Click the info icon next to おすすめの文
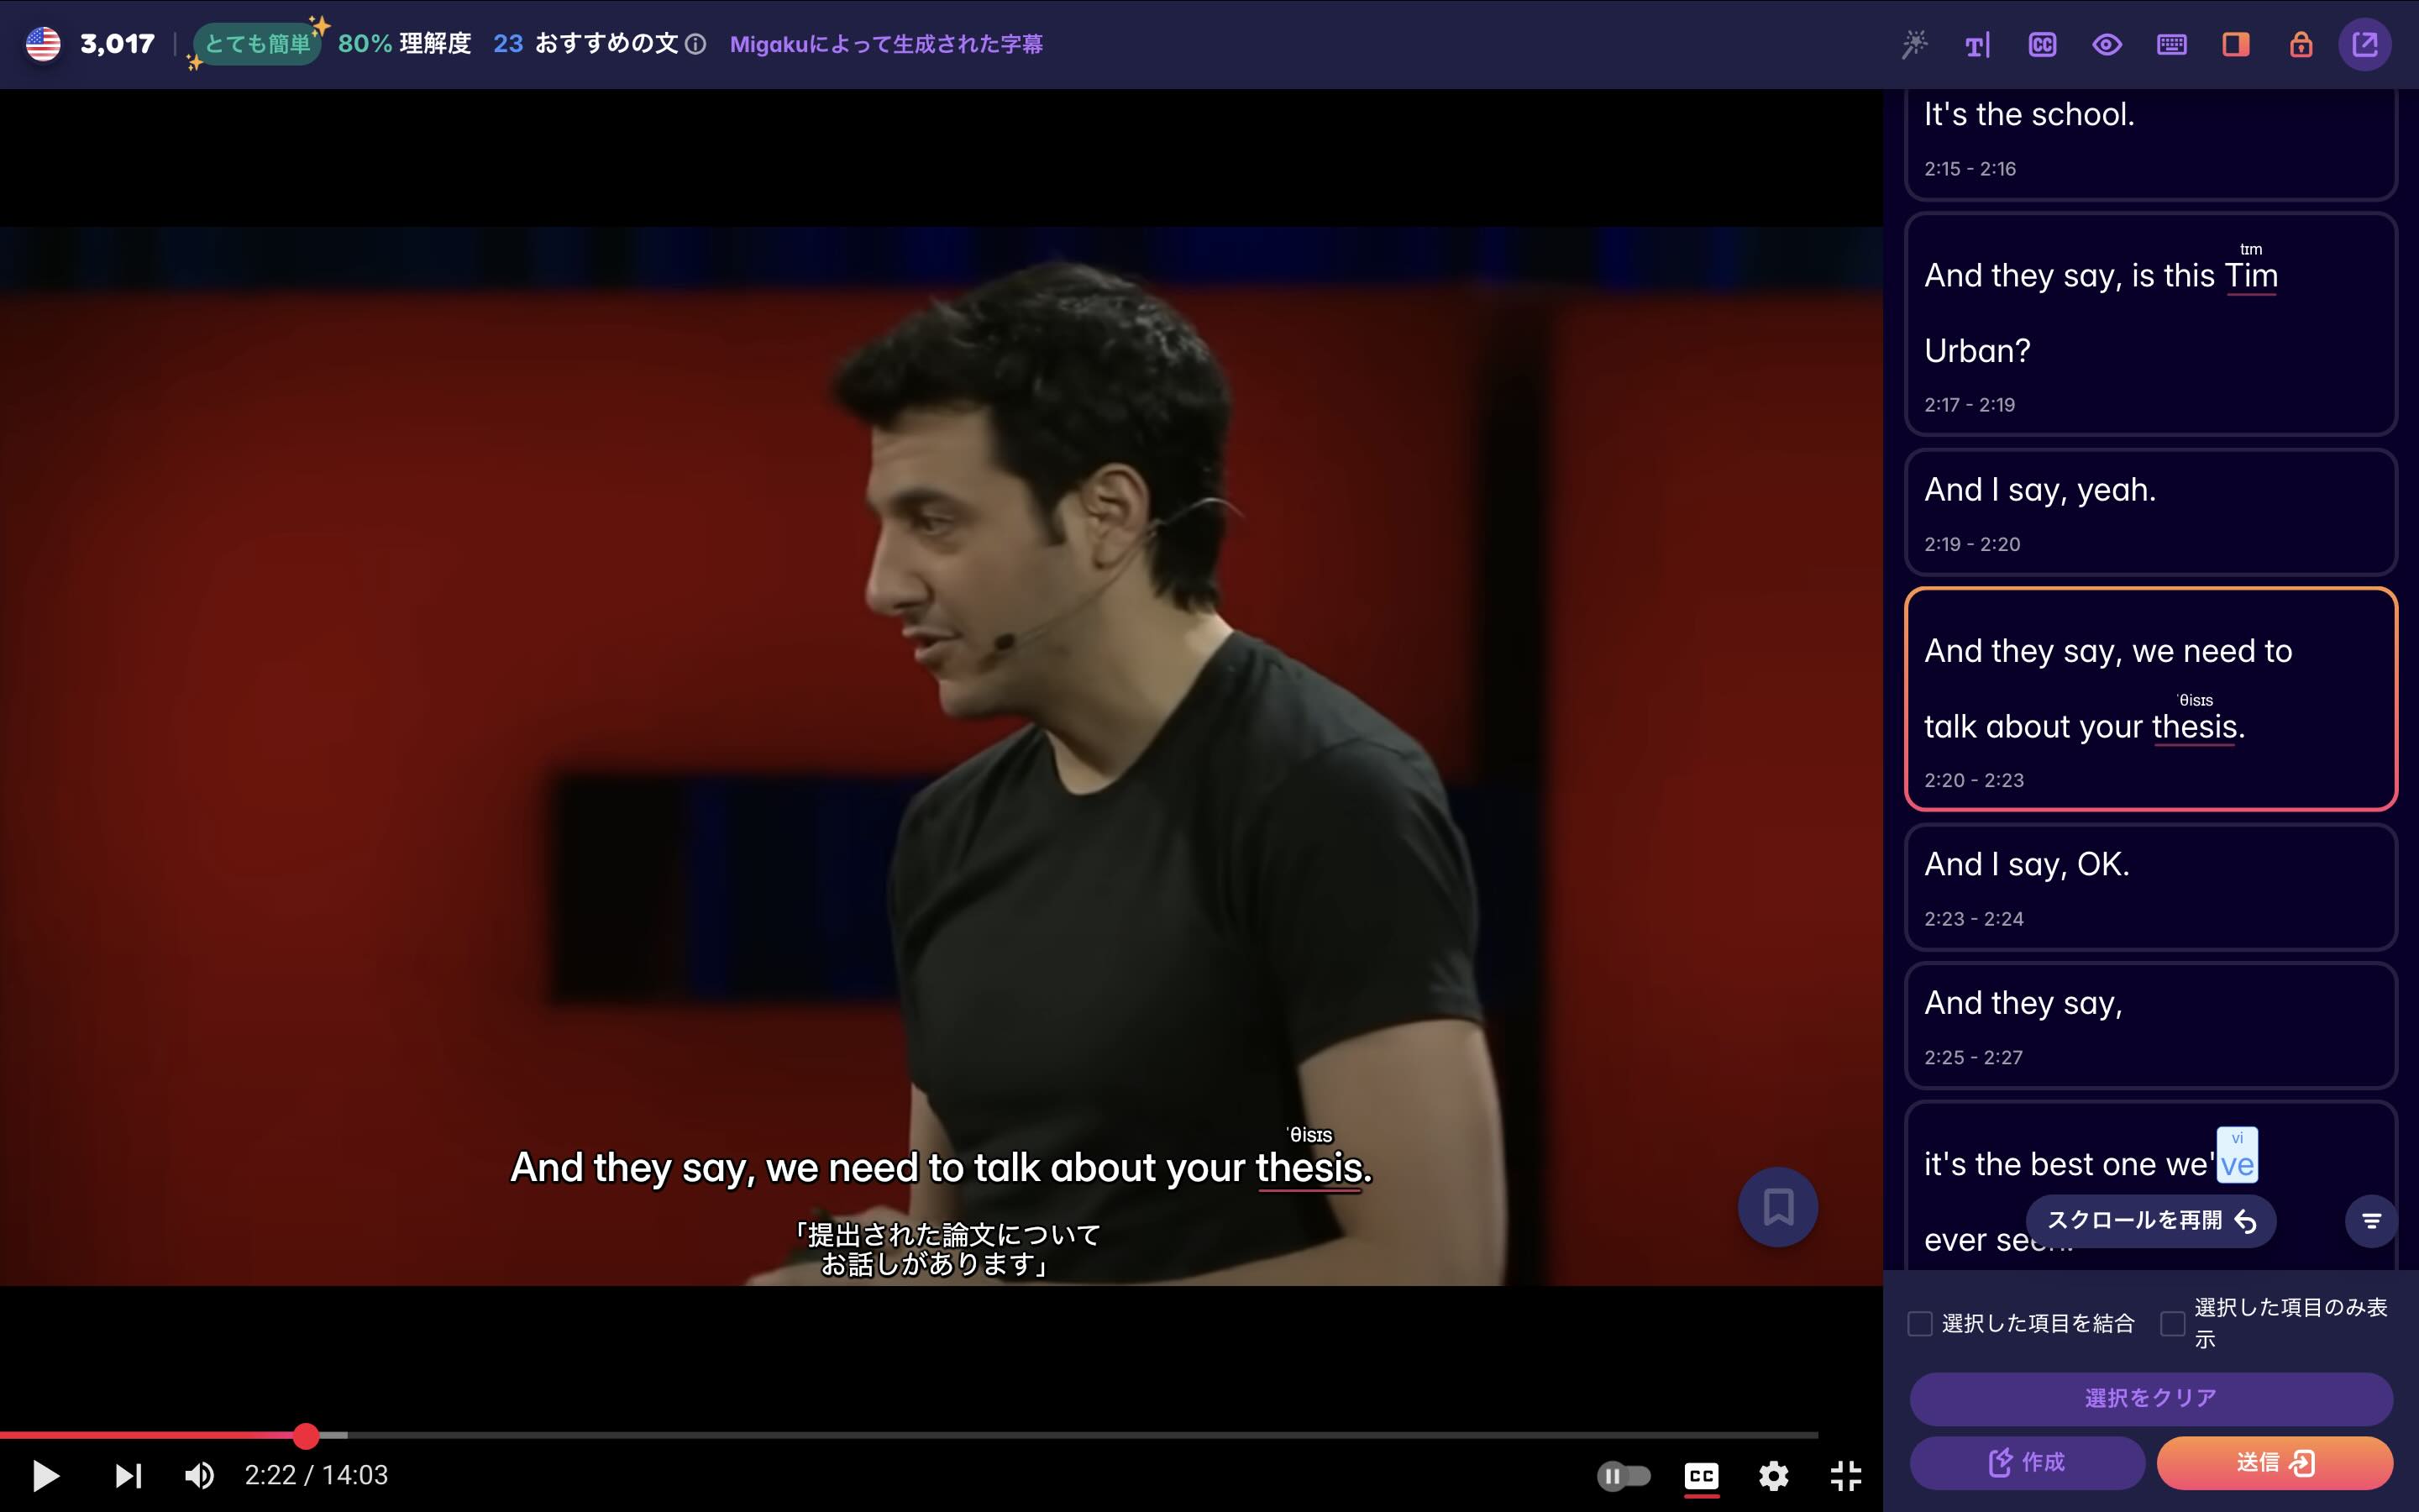Image resolution: width=2419 pixels, height=1512 pixels. coord(695,45)
